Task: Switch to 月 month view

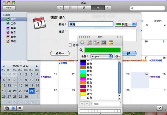Action: [98, 8]
